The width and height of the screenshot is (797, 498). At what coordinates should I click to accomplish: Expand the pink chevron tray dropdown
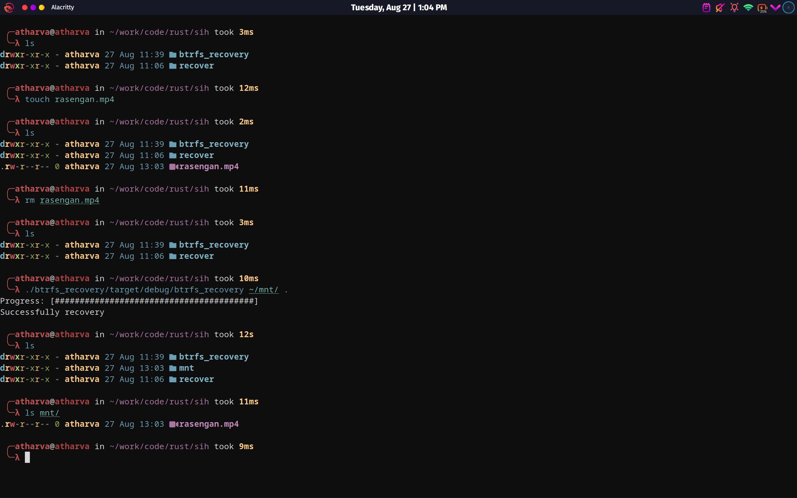tap(775, 7)
